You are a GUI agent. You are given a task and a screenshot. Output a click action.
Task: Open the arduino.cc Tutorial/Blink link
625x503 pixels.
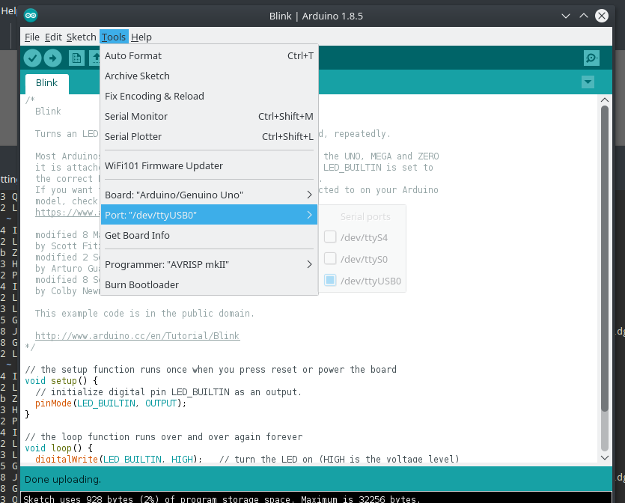pos(138,335)
